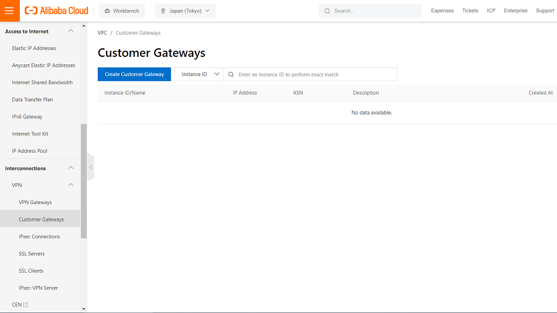This screenshot has height=313, width=557.
Task: Collapse the Access to Internet section
Action: pyautogui.click(x=71, y=31)
